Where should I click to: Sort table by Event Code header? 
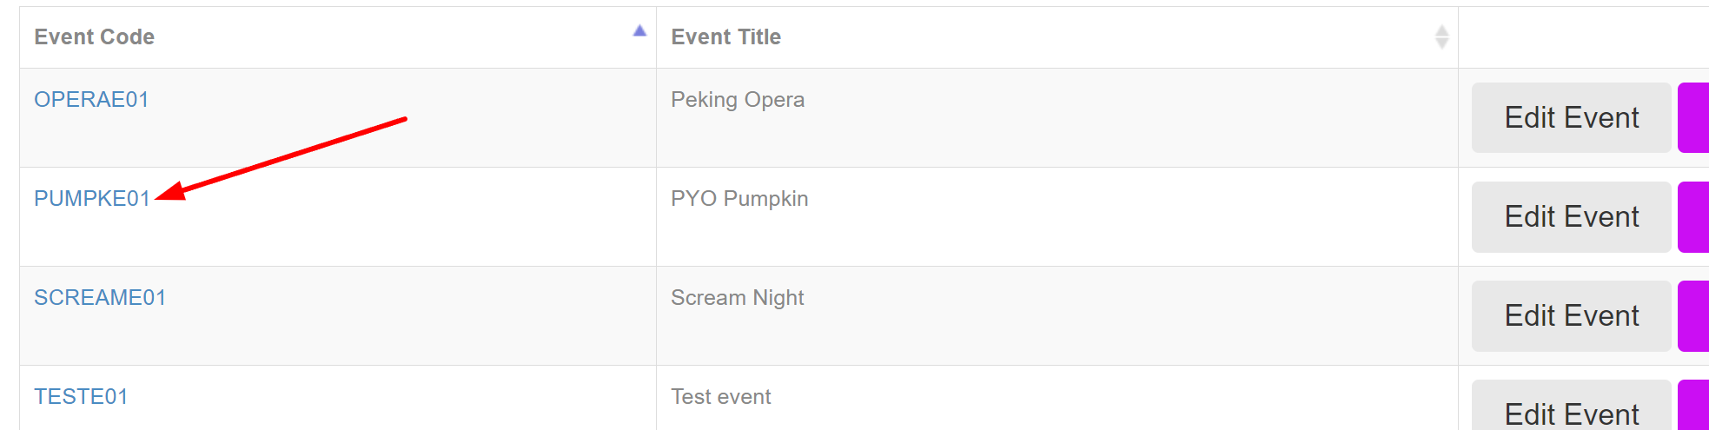[x=95, y=37]
